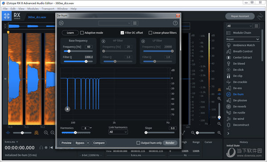Switch to the 360se_dcs.wav file tab
Screen dimensions: 267x162
coord(37,17)
